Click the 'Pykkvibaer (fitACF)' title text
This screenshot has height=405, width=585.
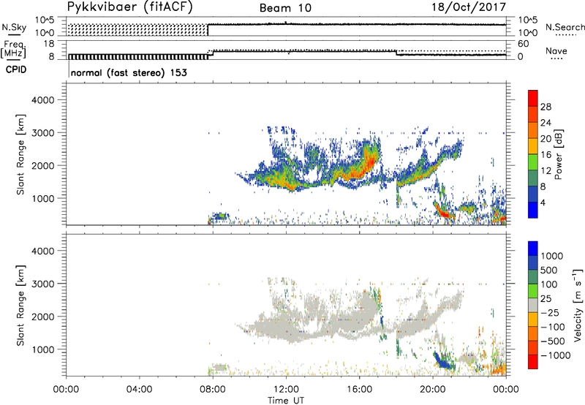pyautogui.click(x=130, y=7)
